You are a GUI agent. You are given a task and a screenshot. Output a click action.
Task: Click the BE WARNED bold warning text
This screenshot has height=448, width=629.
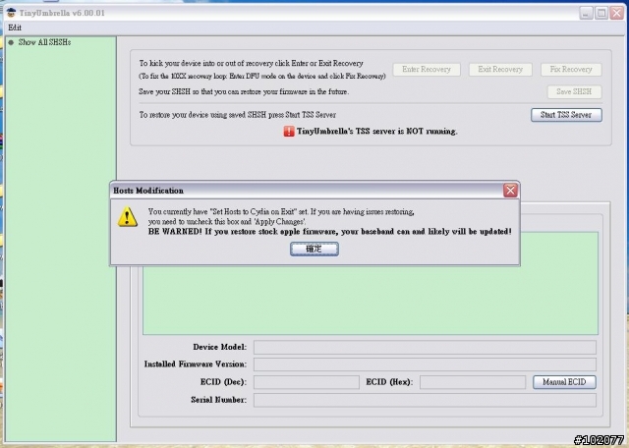[x=330, y=232]
